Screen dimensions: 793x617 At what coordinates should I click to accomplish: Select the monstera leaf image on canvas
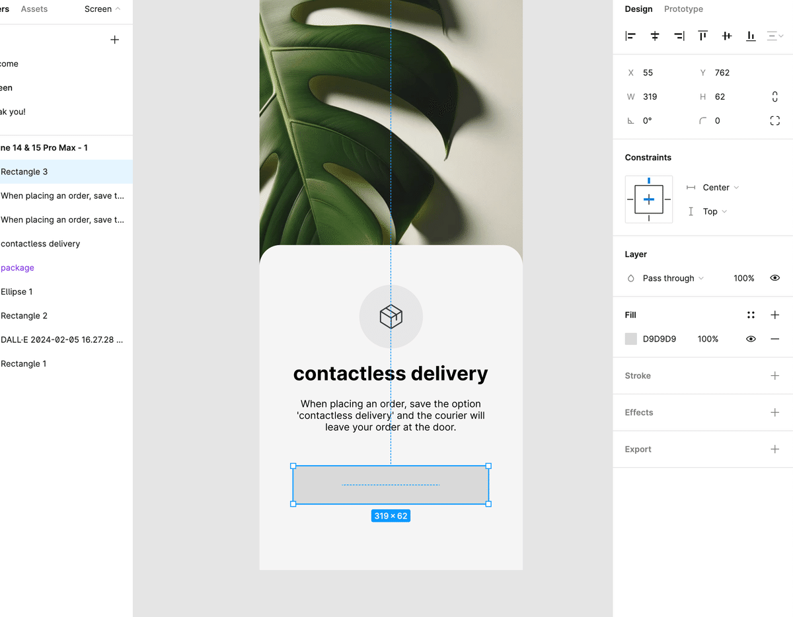[x=391, y=122]
